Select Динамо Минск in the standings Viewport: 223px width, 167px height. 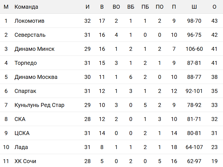[x=34, y=49]
